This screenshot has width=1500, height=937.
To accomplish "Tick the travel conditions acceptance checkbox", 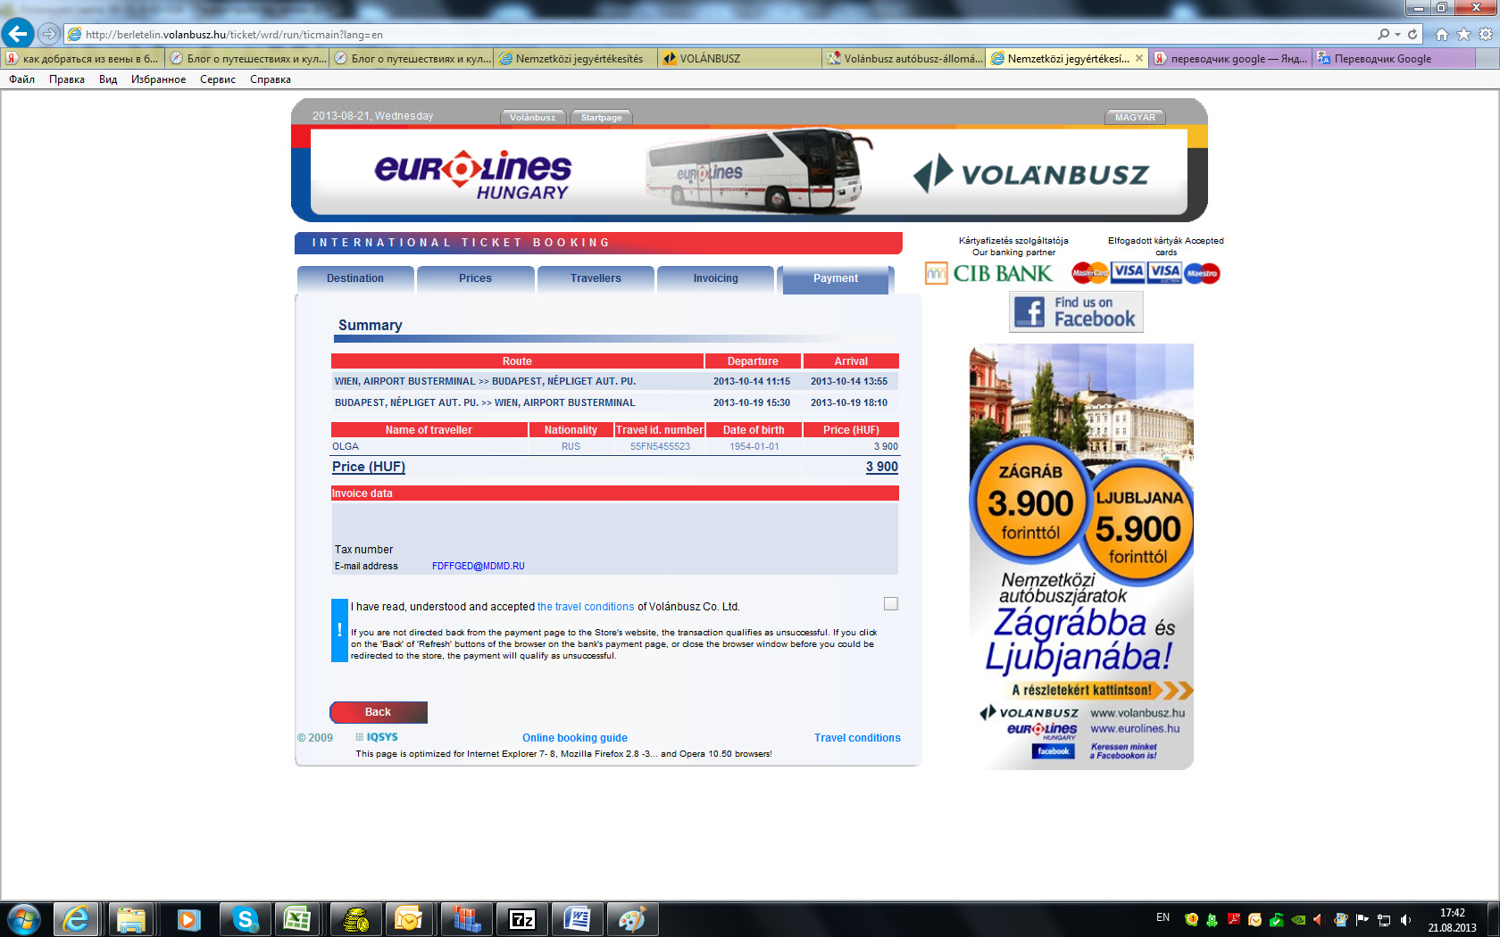I will [x=890, y=604].
